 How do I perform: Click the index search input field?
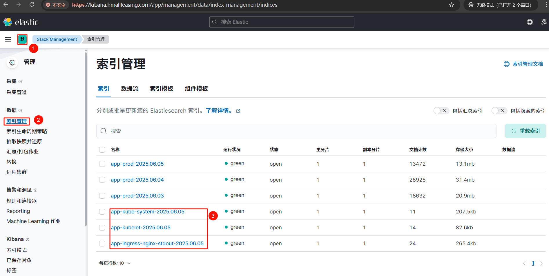pyautogui.click(x=296, y=131)
